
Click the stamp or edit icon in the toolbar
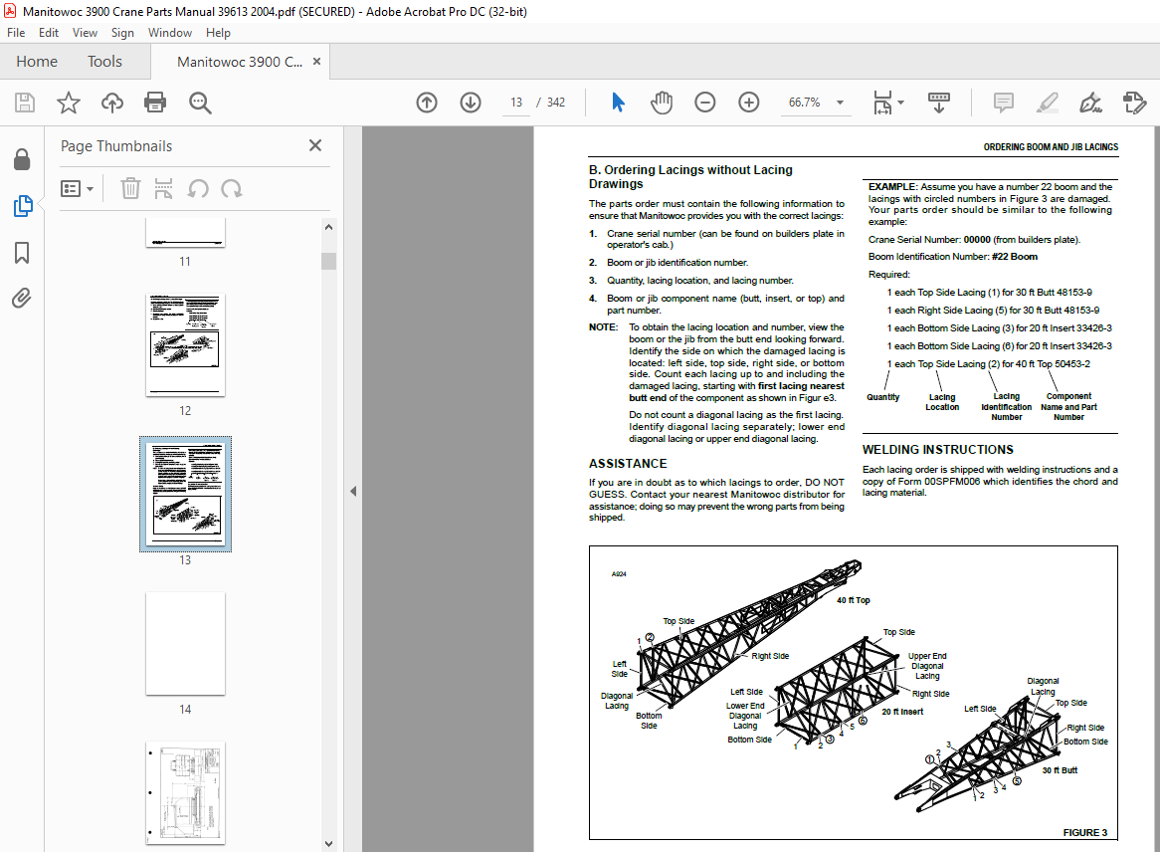pyautogui.click(x=1134, y=103)
